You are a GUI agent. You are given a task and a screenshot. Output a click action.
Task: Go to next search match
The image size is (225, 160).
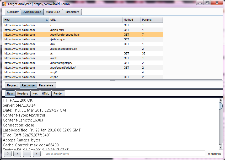pyautogui.click(x=37, y=154)
